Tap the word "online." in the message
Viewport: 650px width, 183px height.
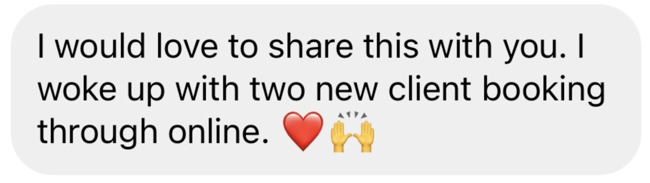coord(218,132)
